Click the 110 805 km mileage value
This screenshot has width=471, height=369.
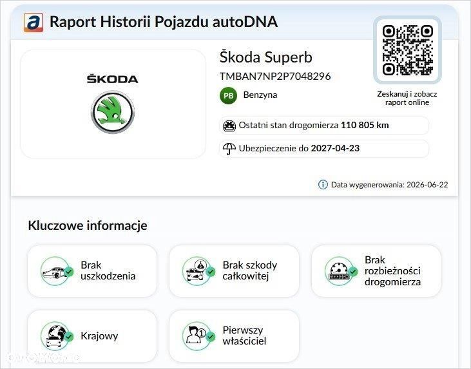pyautogui.click(x=365, y=125)
